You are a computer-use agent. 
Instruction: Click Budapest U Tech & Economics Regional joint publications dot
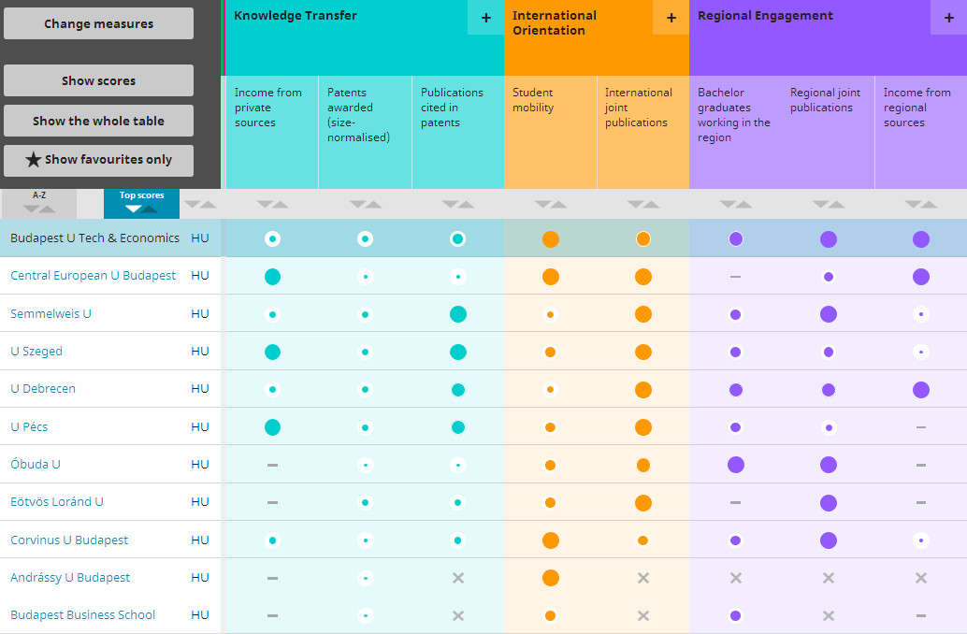(829, 239)
